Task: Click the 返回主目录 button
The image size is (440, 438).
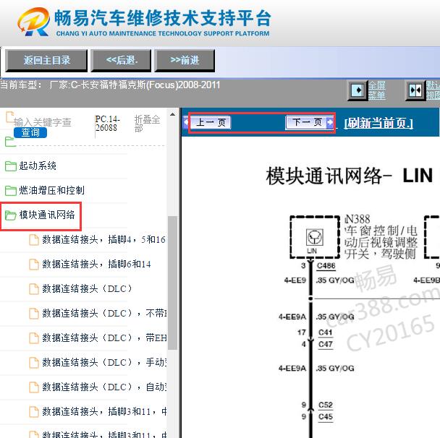Action: [x=46, y=60]
